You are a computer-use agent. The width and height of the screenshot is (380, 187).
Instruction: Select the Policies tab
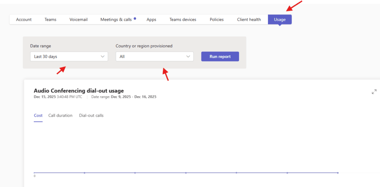[x=217, y=20]
